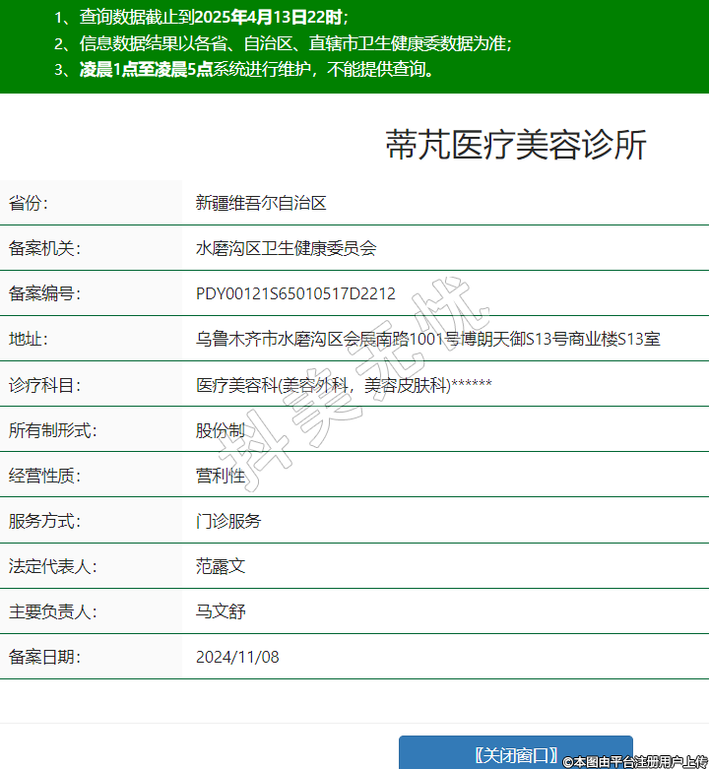
Task: Click the clinic title 蒂芃医疗美容诊所
Action: [516, 145]
